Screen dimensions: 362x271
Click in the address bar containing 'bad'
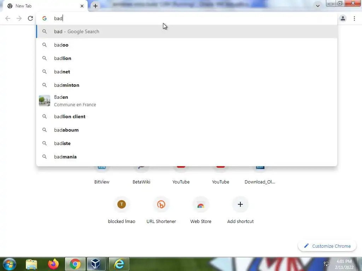(x=187, y=18)
